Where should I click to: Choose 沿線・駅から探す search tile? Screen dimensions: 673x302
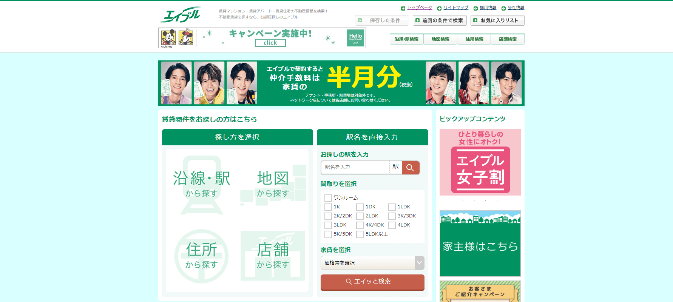[201, 185]
